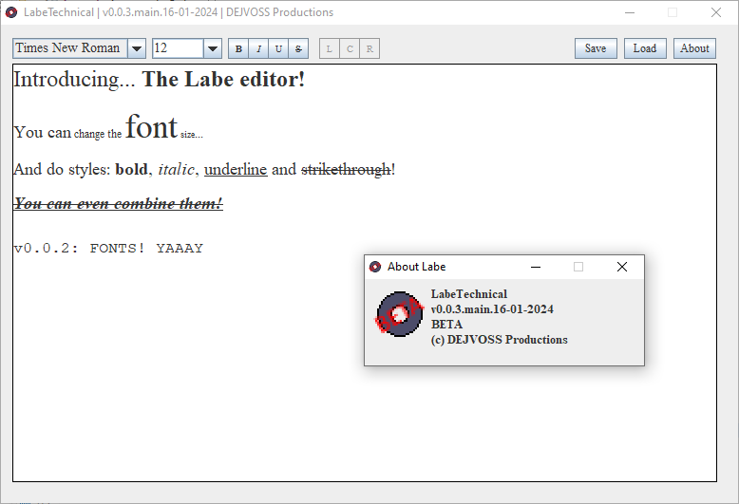Screen dimensions: 739x504
Task: Toggle italic formatting button
Action: click(258, 48)
